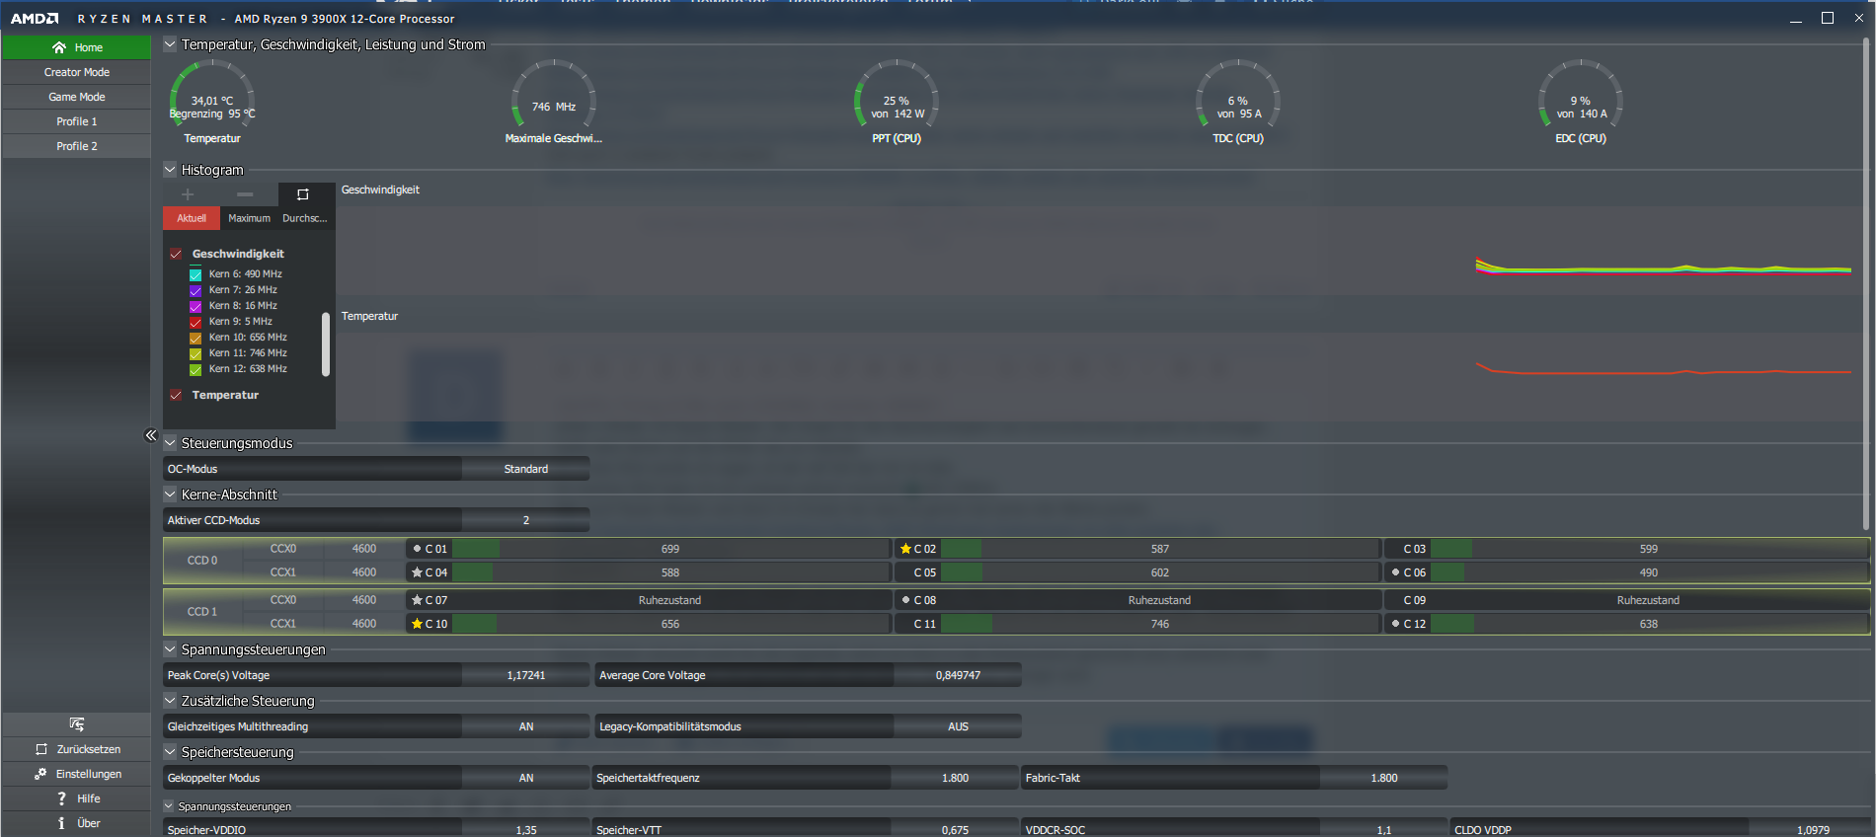The width and height of the screenshot is (1876, 837).
Task: Toggle the Kern 7 checkbox
Action: [x=195, y=290]
